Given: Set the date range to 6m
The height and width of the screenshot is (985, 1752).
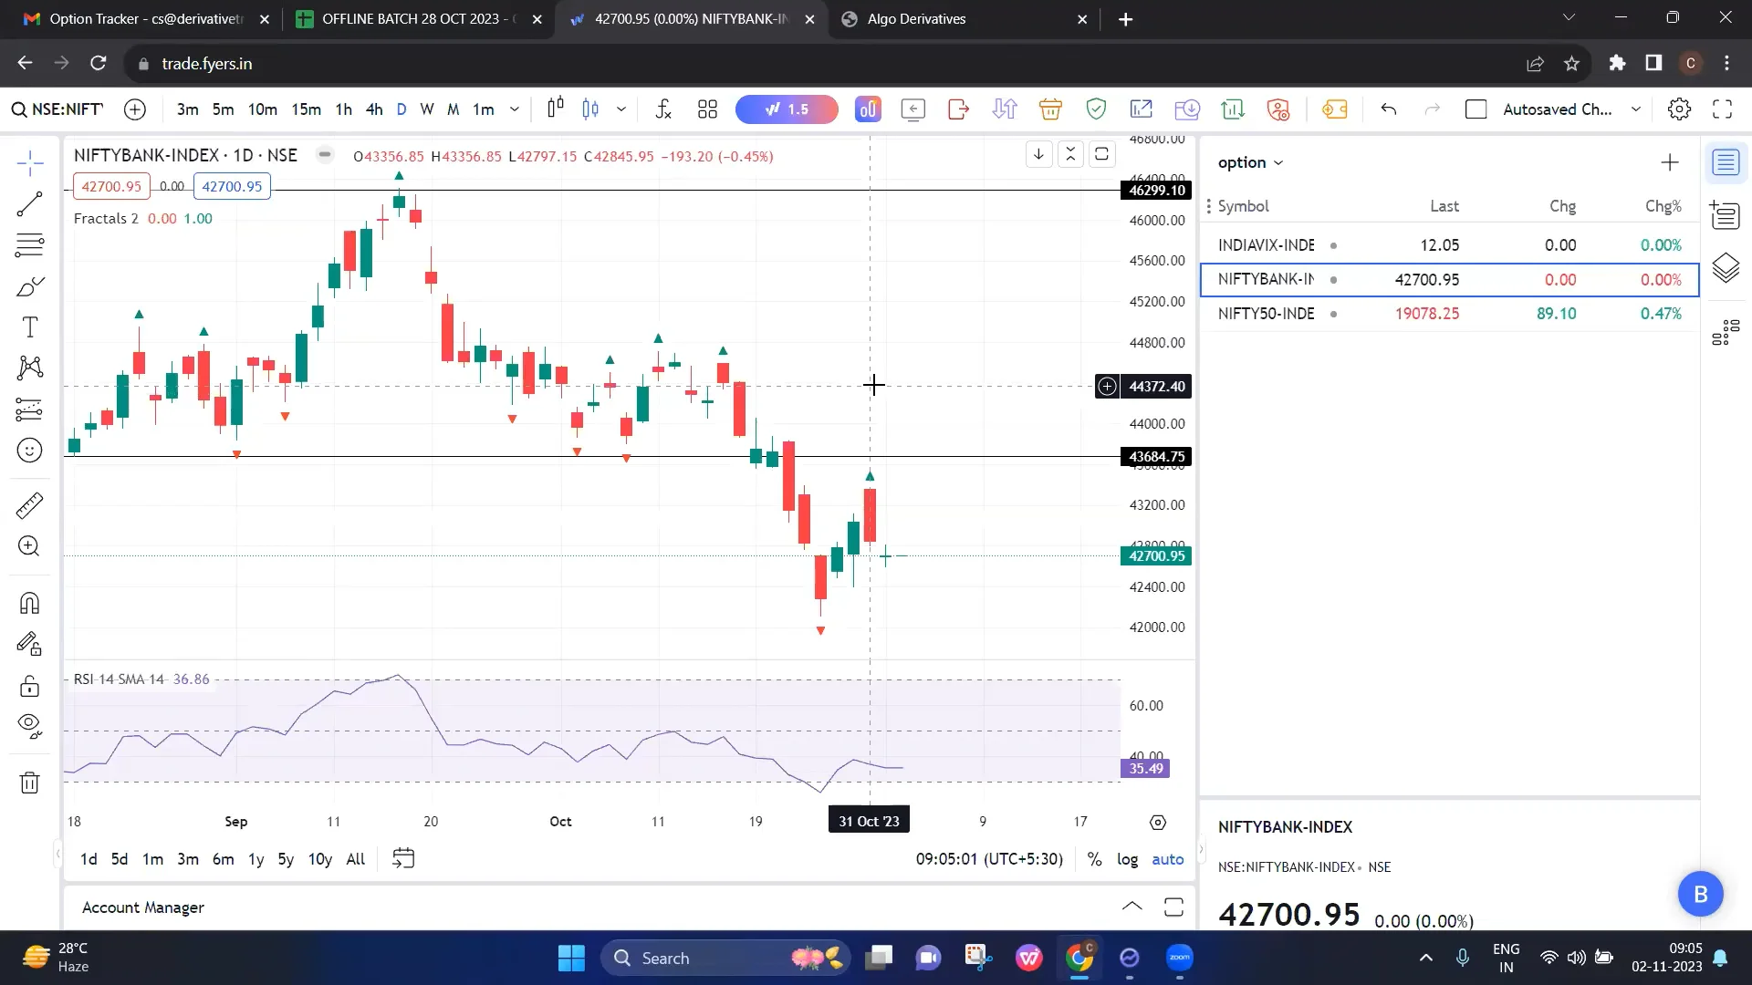Looking at the screenshot, I should click(x=223, y=859).
